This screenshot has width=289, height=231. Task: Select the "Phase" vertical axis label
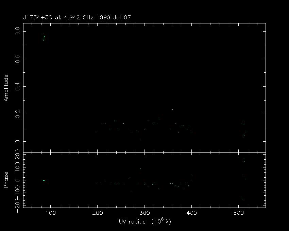(6, 180)
